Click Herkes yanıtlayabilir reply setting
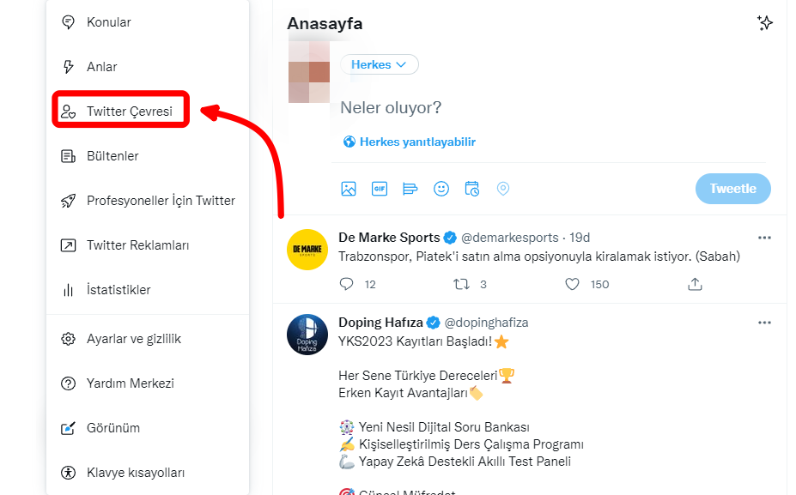 point(409,142)
